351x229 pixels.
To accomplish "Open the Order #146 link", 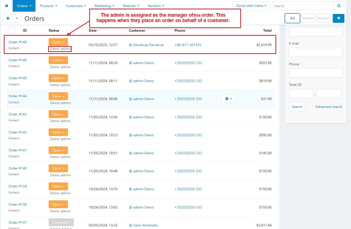I will (x=17, y=60).
